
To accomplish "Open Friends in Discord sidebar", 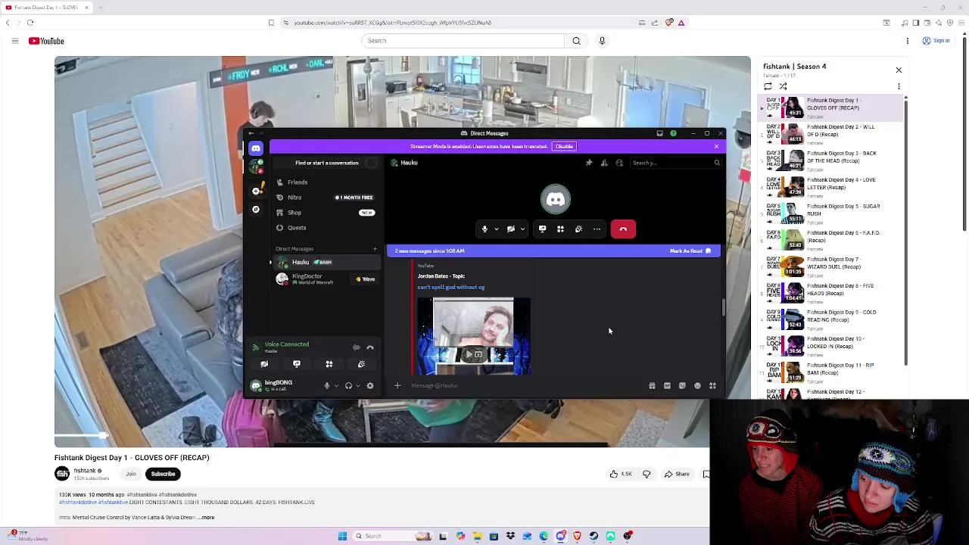I will [298, 182].
